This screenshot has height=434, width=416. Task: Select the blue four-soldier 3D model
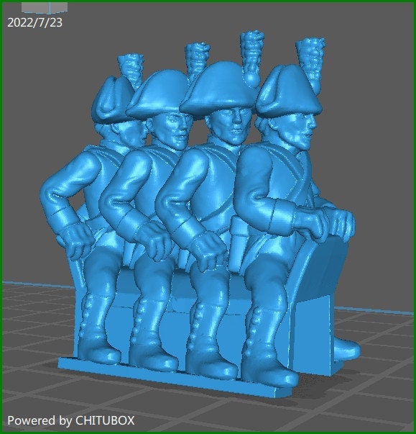200,213
